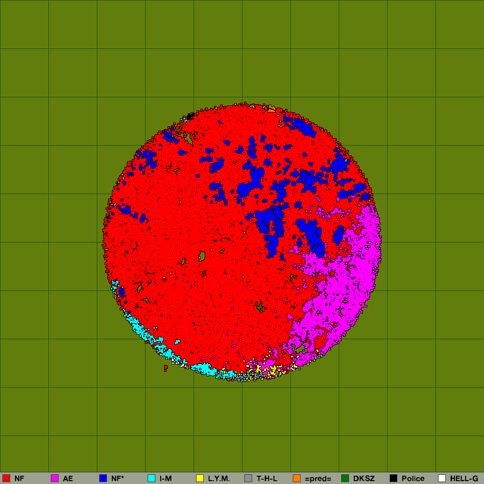This screenshot has height=484, width=484.
Task: Click the black Police cluster on map
Action: 190,116
